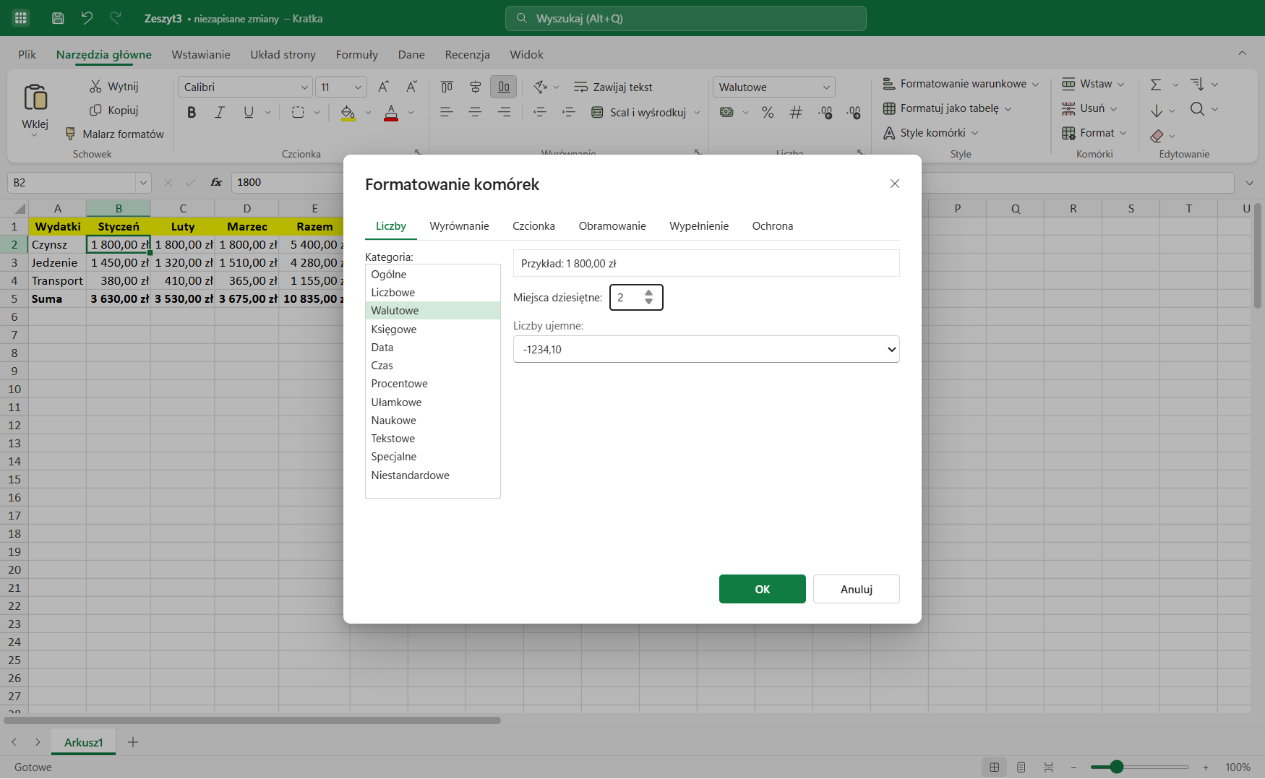Click Style komórki button

pos(931,133)
